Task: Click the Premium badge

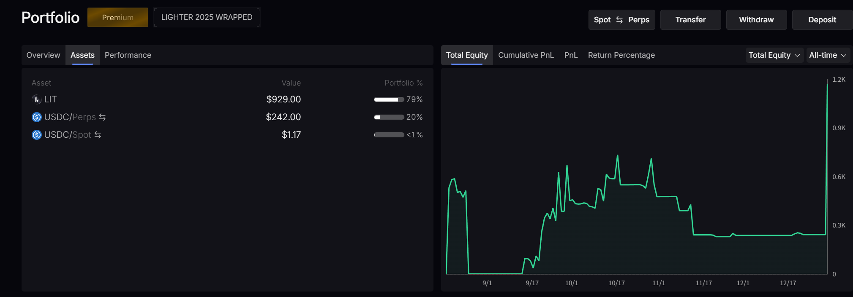Action: [117, 17]
